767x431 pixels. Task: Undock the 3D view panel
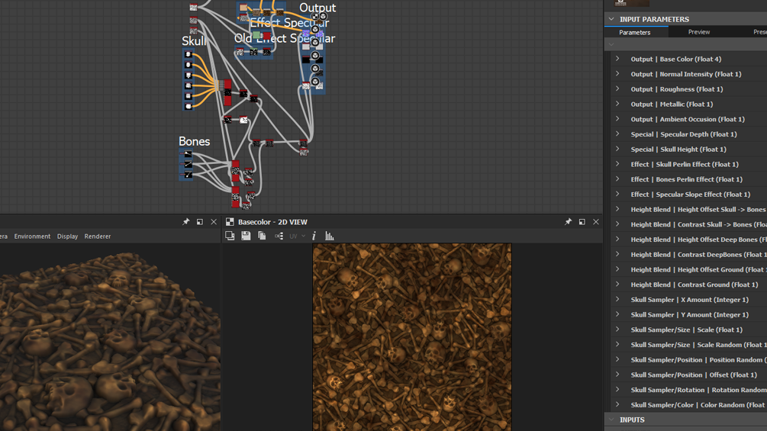tap(200, 222)
